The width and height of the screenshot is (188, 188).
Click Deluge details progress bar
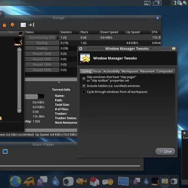click(34, 96)
